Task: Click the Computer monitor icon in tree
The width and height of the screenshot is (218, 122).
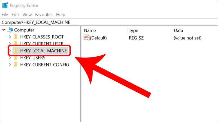Action: [x=10, y=30]
